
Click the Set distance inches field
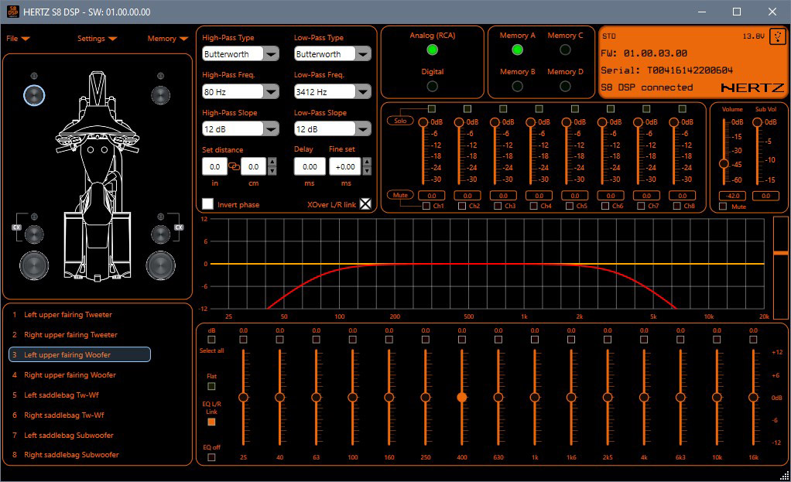pyautogui.click(x=215, y=166)
